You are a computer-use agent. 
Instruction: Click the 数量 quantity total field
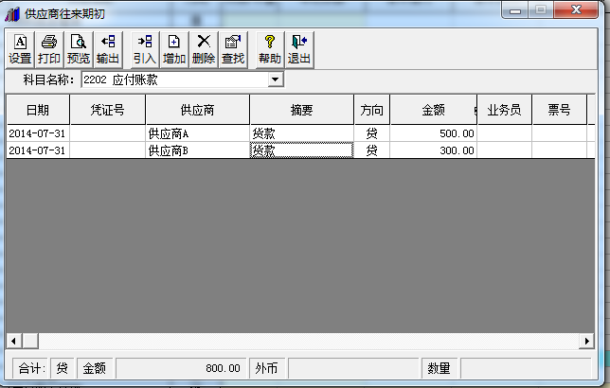pos(526,368)
